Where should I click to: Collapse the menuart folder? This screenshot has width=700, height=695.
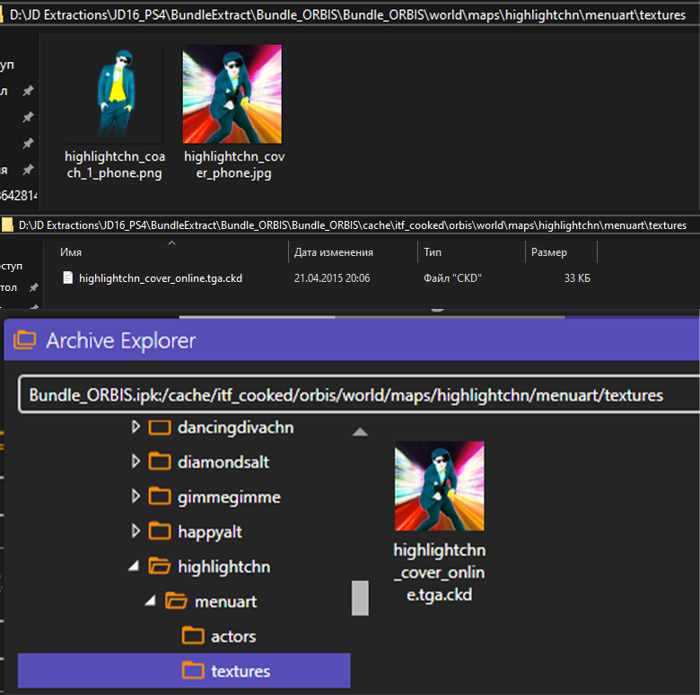point(151,602)
